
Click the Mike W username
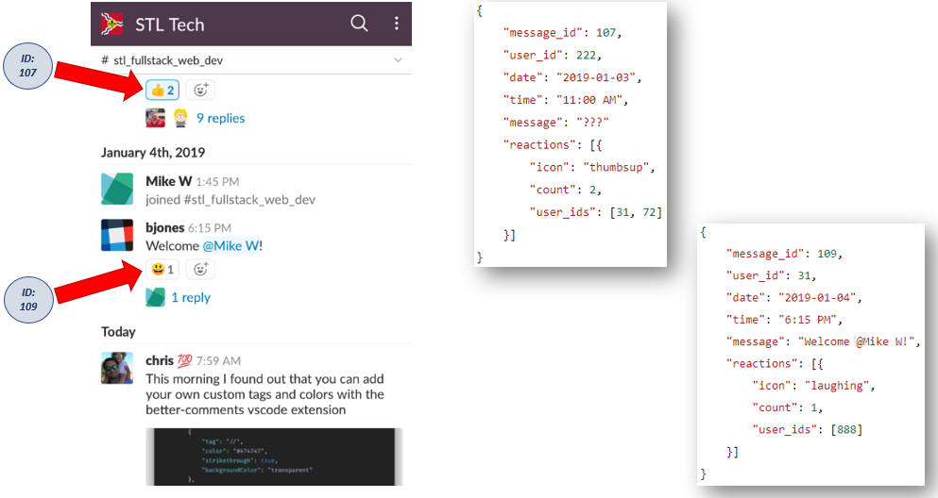point(168,181)
